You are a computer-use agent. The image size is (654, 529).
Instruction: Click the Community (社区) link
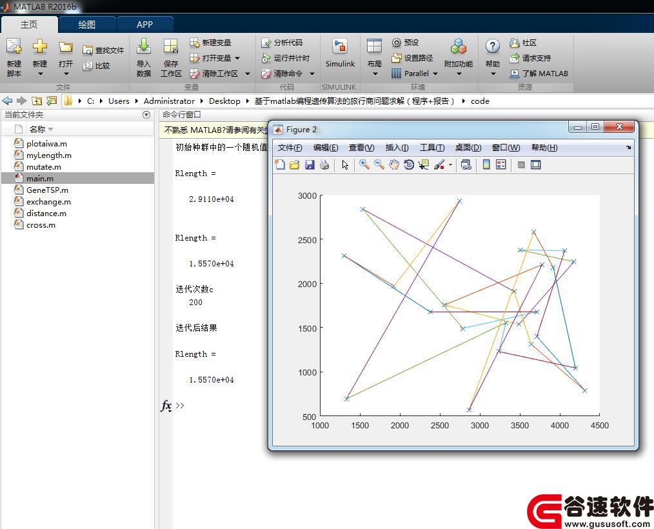click(x=522, y=43)
